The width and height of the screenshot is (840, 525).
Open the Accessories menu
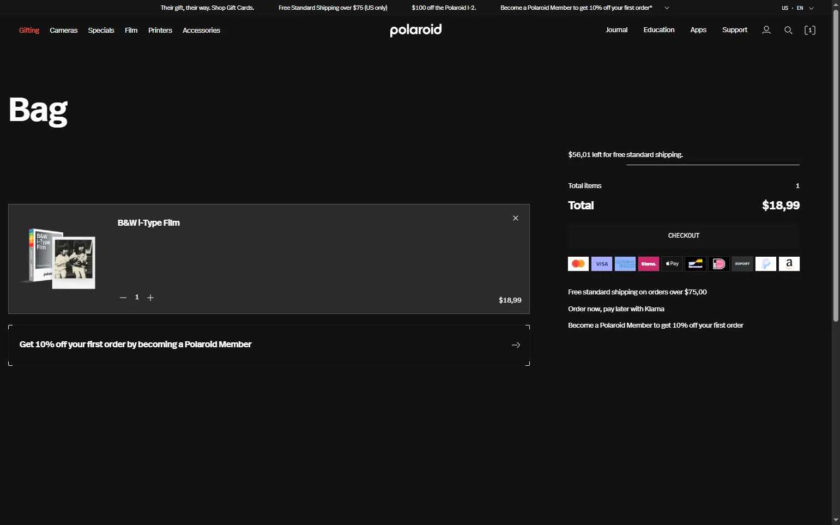pyautogui.click(x=201, y=31)
